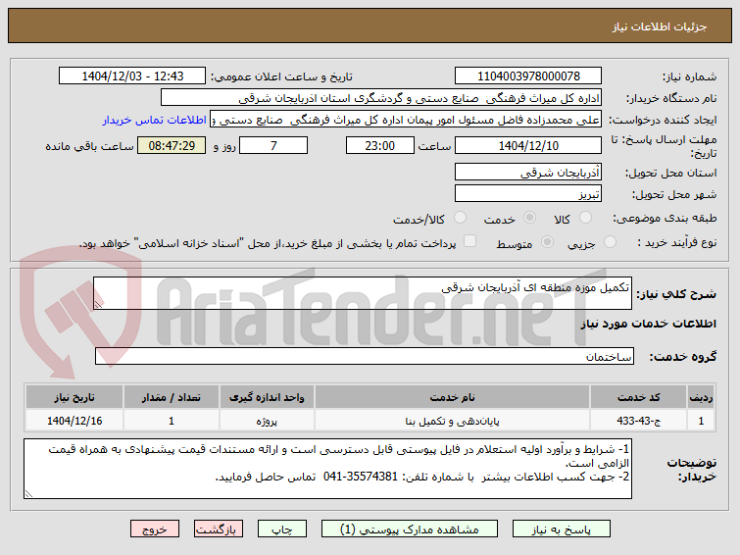This screenshot has width=740, height=555.
Task: Click the بازگشت back button
Action: click(x=218, y=530)
